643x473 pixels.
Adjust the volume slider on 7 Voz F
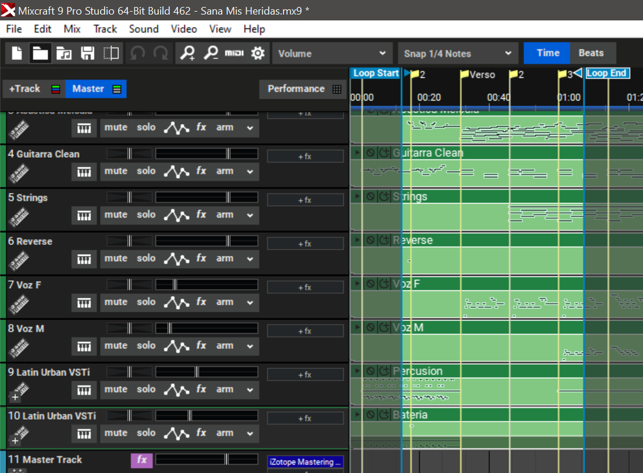(x=206, y=284)
